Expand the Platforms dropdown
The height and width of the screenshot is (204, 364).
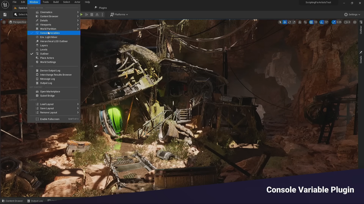click(x=119, y=15)
